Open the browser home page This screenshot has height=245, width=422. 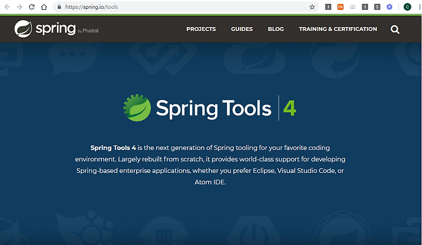pyautogui.click(x=44, y=7)
